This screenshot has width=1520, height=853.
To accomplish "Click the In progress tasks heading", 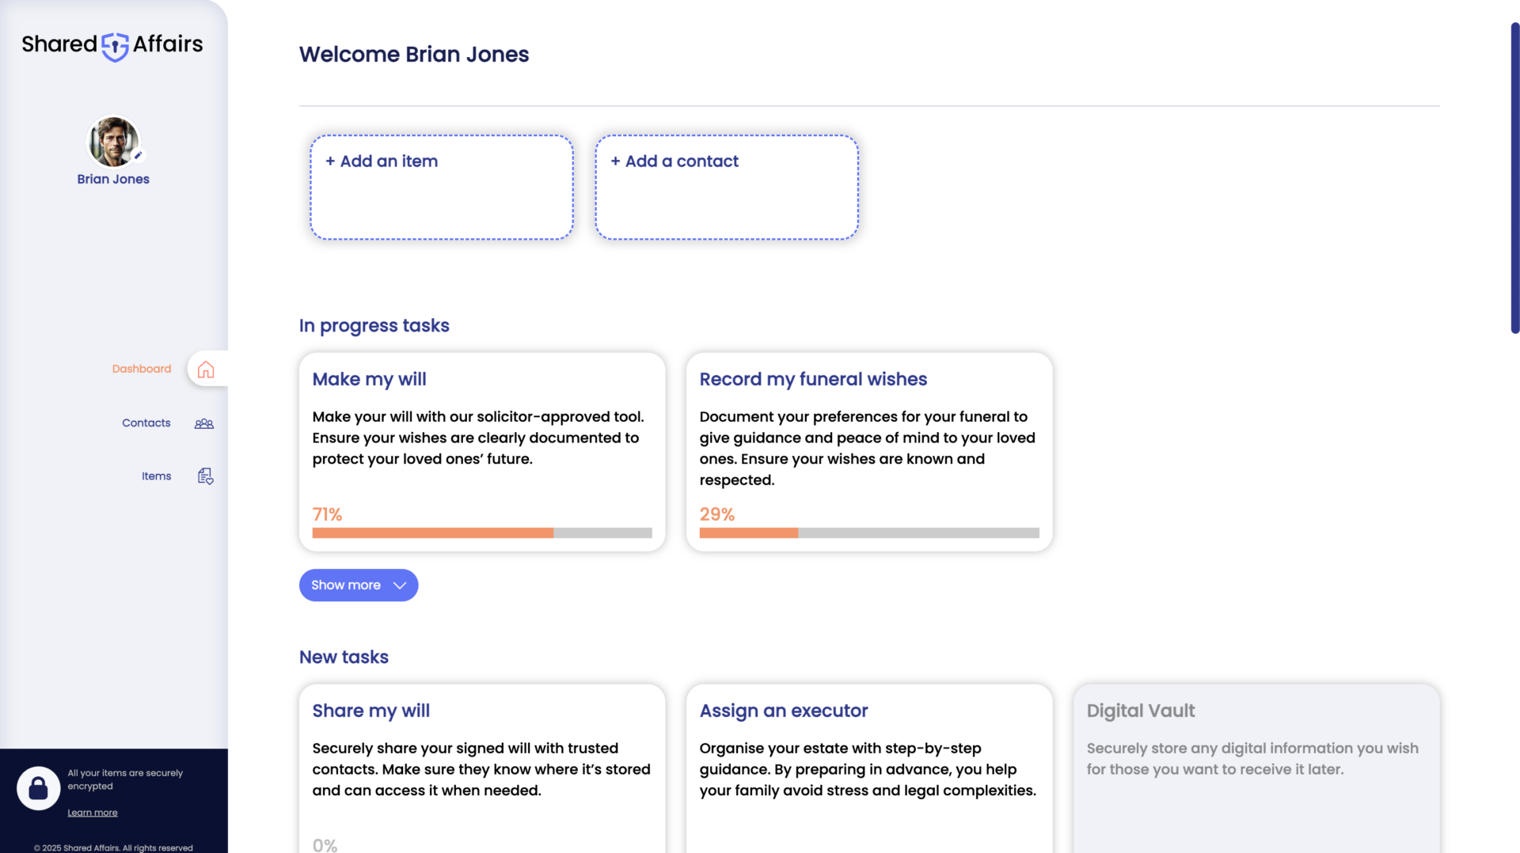I will click(374, 326).
